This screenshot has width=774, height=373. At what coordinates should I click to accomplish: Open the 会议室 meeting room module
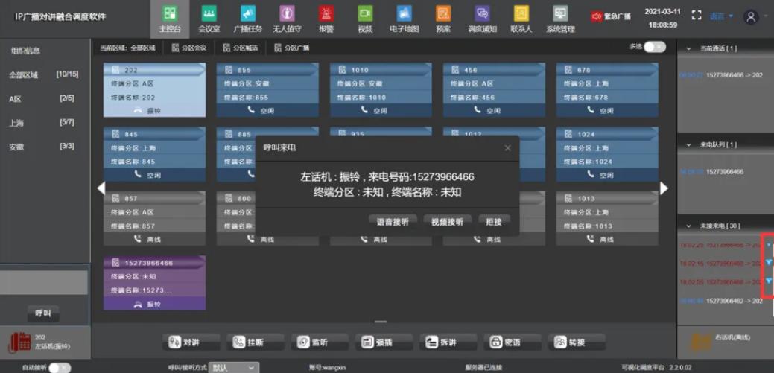209,19
